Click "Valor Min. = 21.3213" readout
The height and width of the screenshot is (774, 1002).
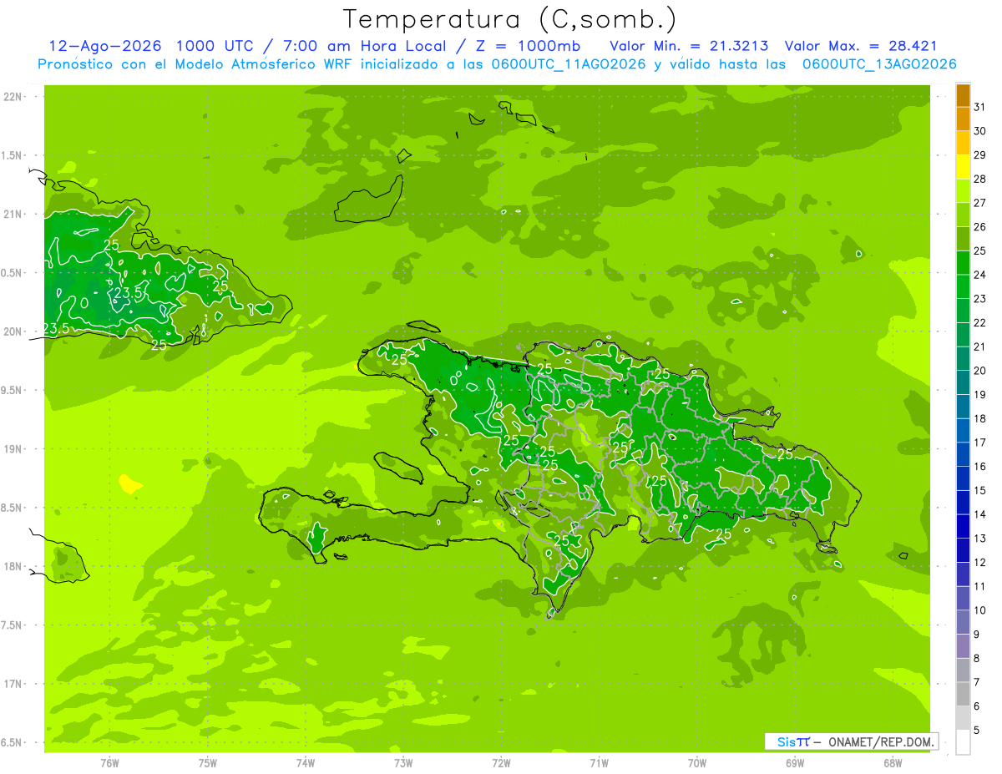click(689, 46)
